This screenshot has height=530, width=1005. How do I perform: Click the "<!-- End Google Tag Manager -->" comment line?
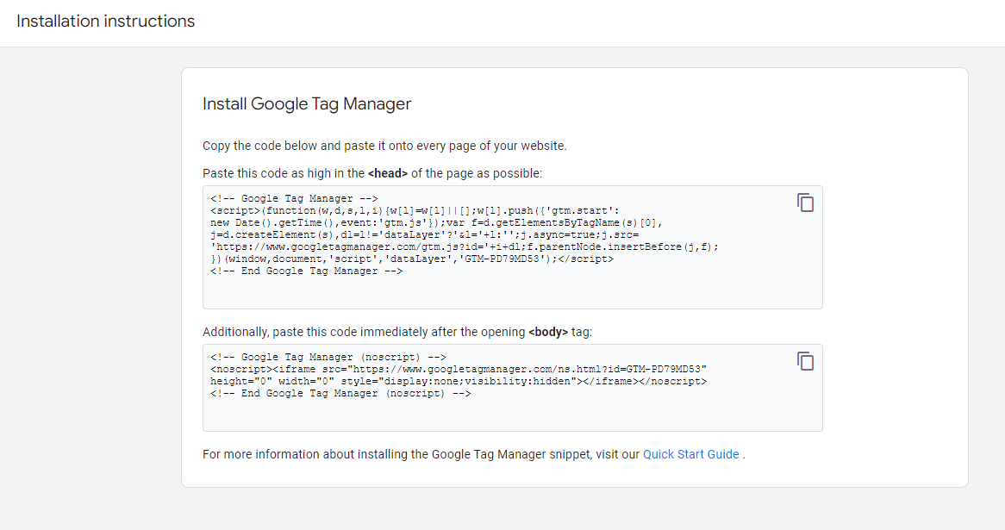pos(306,271)
